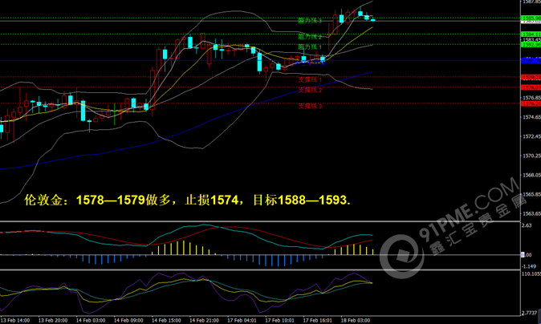Click the 阻力线 2 resistance label
Image resolution: width=541 pixels, height=324 pixels.
point(310,36)
